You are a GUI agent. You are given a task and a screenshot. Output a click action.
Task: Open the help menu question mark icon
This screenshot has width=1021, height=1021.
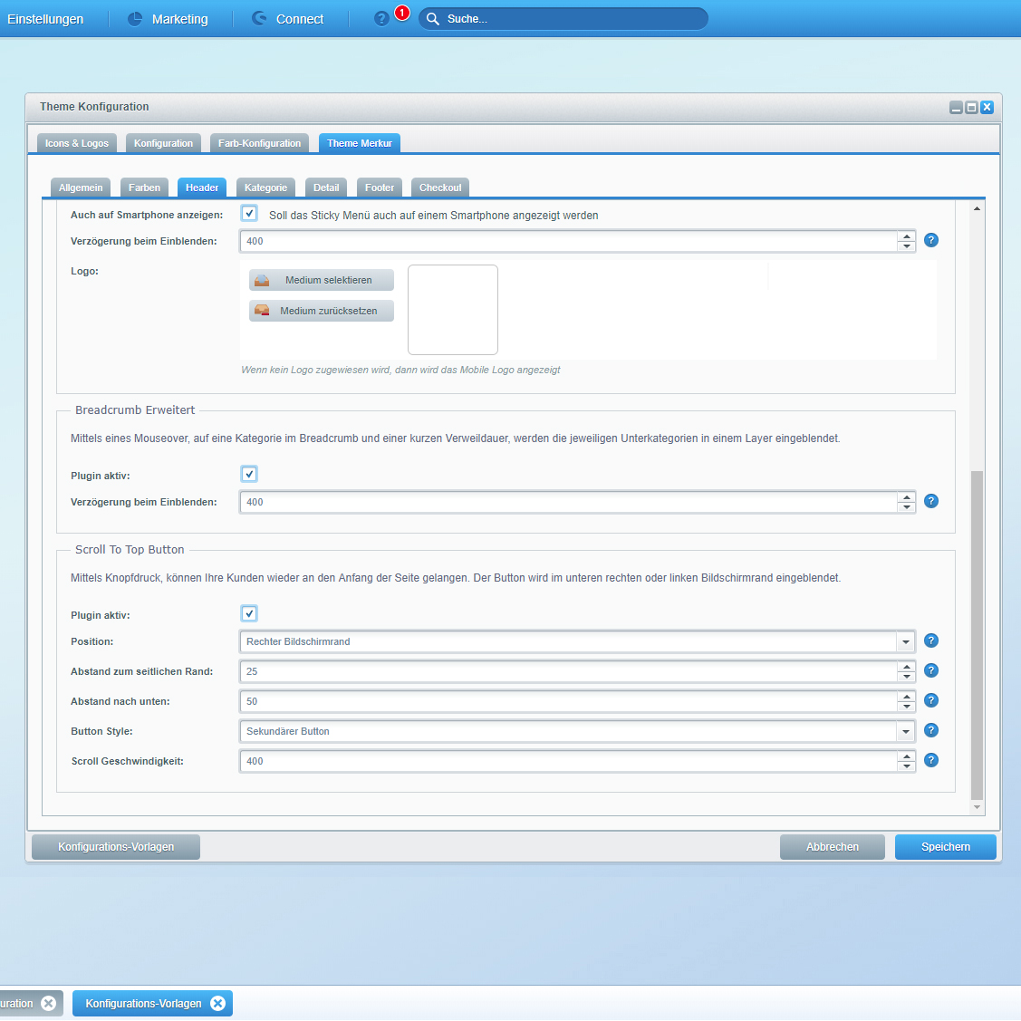click(381, 19)
